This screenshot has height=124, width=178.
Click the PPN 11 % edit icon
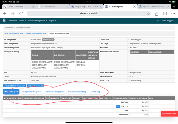point(118,106)
